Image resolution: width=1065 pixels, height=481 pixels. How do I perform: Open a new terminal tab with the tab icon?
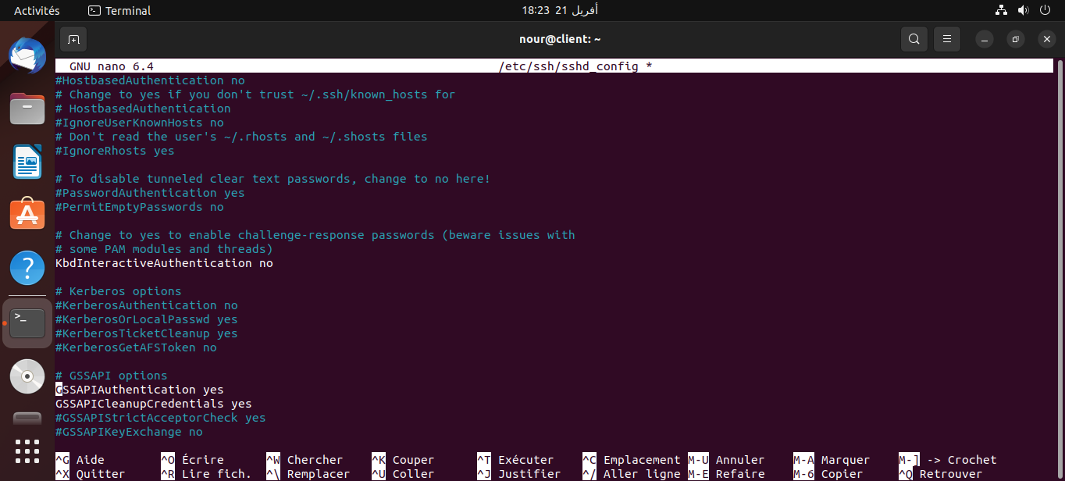(73, 38)
